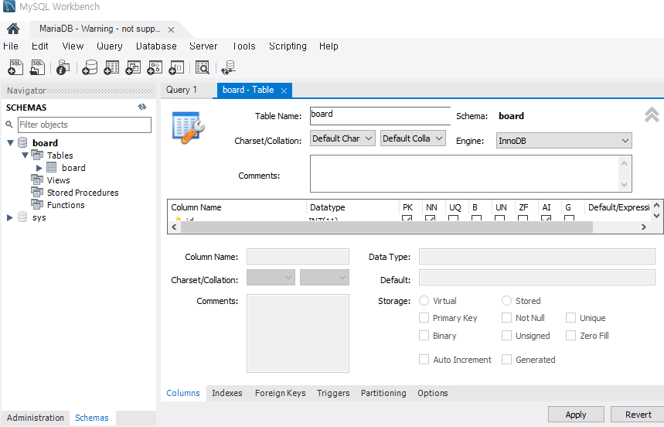The height and width of the screenshot is (427, 664).
Task: Open the File menu
Action: 11,46
